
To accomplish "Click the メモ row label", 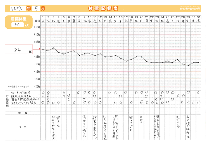I will pyautogui.click(x=23, y=127).
